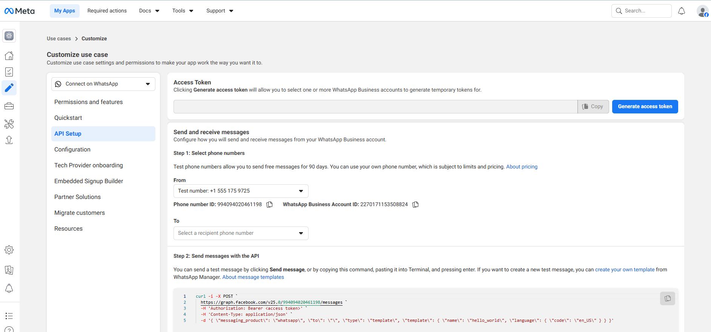711x332 pixels.
Task: Click the Search input box
Action: click(641, 11)
